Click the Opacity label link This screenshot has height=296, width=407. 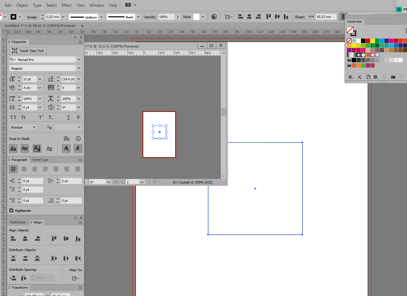(x=150, y=17)
